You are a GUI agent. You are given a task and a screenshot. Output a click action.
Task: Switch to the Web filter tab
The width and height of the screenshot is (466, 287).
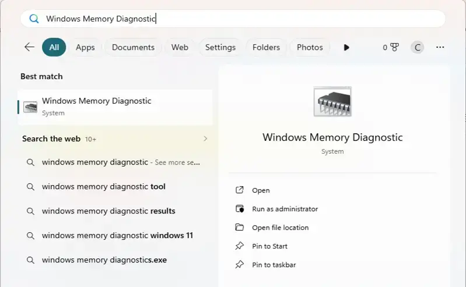coord(180,47)
